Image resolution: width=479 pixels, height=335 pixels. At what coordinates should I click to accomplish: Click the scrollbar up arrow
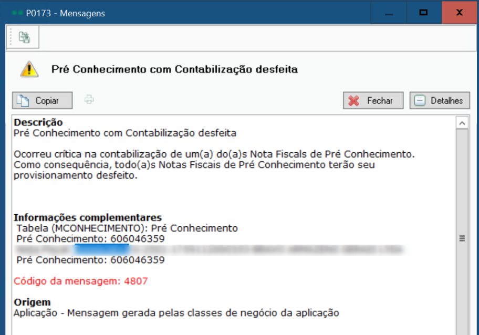click(462, 123)
